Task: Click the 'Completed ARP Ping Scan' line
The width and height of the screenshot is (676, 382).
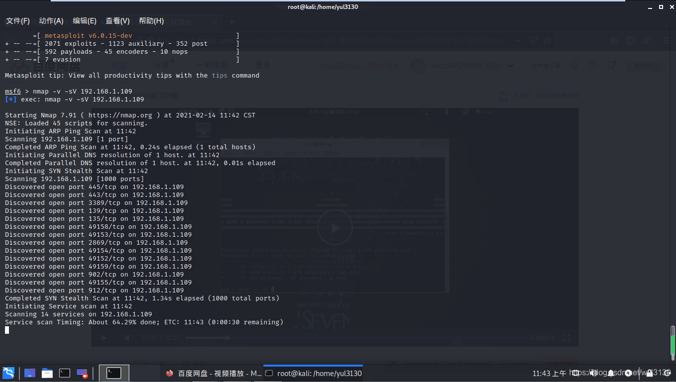Action: click(130, 147)
